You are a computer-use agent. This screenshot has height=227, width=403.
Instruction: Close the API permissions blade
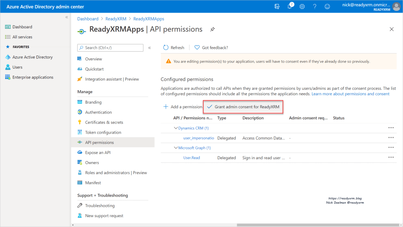coord(391,29)
